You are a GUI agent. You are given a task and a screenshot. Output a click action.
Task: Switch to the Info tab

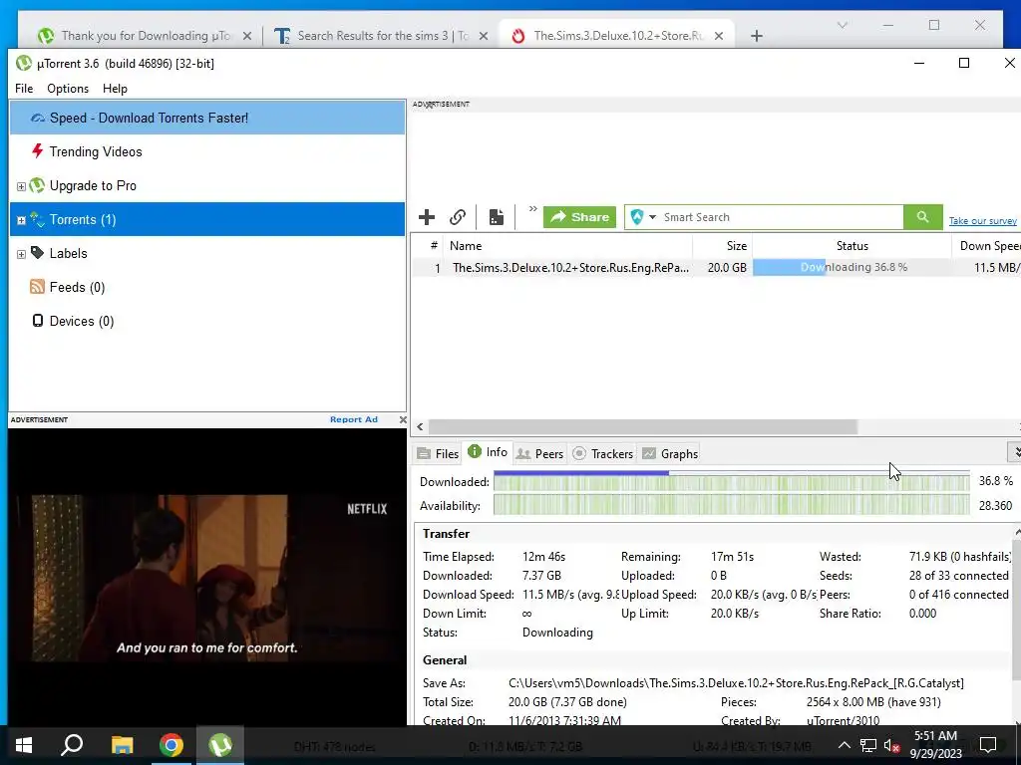pos(488,452)
